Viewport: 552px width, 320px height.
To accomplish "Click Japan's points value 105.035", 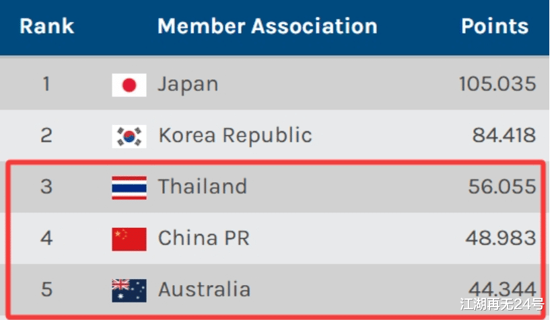I will pyautogui.click(x=497, y=85).
